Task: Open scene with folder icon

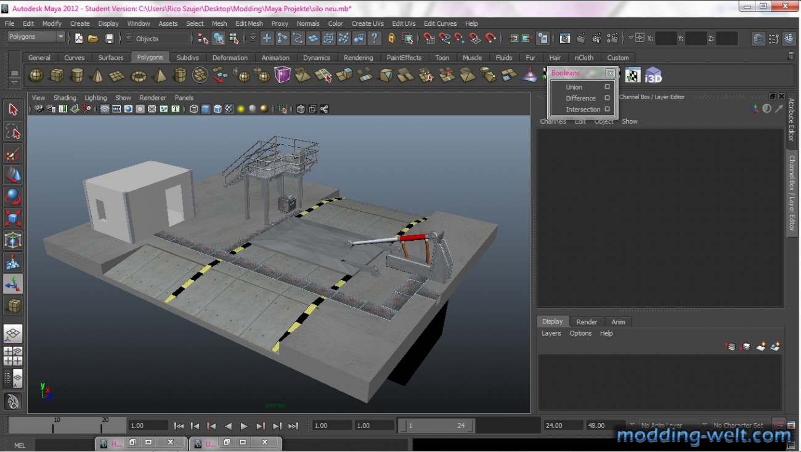Action: [93, 38]
